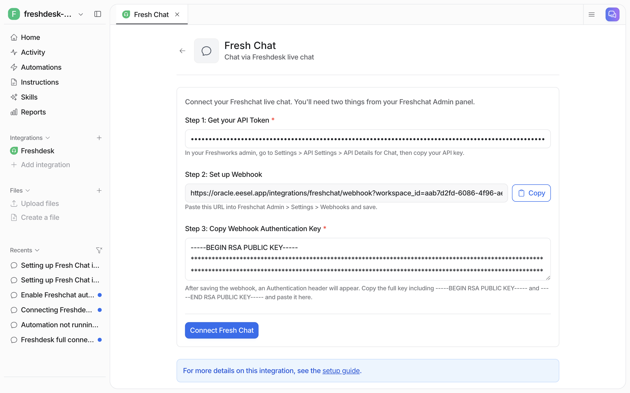The image size is (630, 393).
Task: Select the Fresh Chat tab
Action: tap(152, 14)
